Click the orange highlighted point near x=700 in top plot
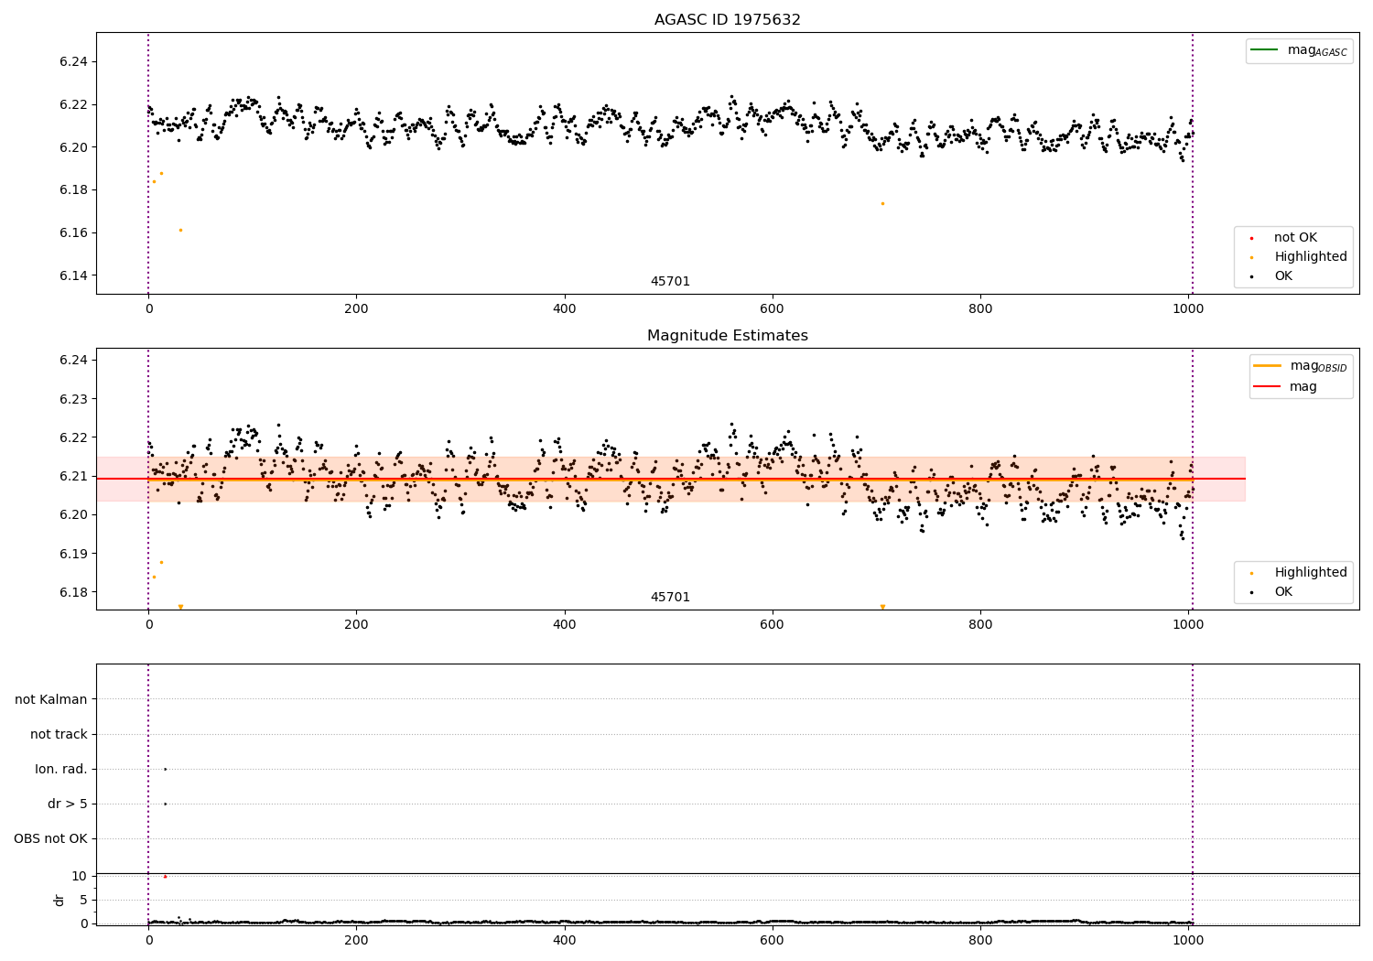This screenshot has width=1373, height=961. click(882, 203)
